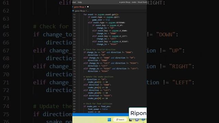Click the 'for event in pygame.event.get():' line
Image resolution: width=219 pixels, height=123 pixels.
pos(101,14)
